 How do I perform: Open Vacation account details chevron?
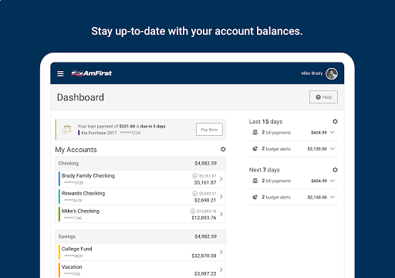point(221,270)
